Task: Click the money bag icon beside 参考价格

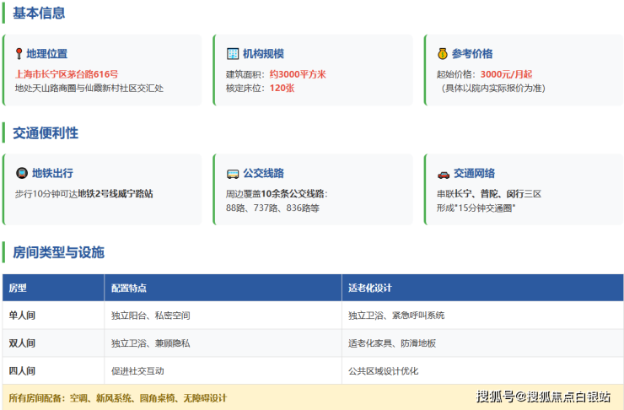Action: [x=443, y=54]
